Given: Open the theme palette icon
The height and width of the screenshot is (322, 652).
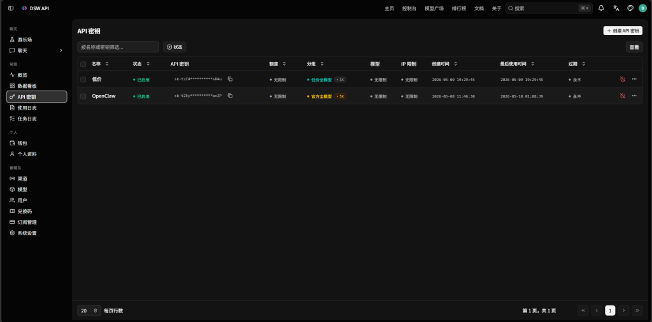Looking at the screenshot, I should tap(630, 8).
